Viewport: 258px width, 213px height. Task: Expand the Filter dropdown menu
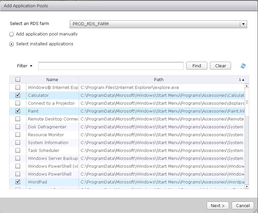point(25,66)
